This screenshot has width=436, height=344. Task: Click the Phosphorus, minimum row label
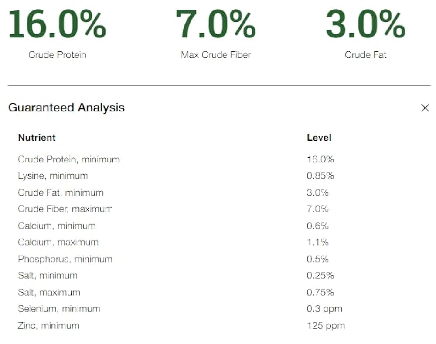[x=65, y=259]
